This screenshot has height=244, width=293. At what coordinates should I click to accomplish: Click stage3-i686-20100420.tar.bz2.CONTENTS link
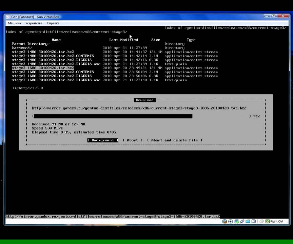pyautogui.click(x=53, y=72)
